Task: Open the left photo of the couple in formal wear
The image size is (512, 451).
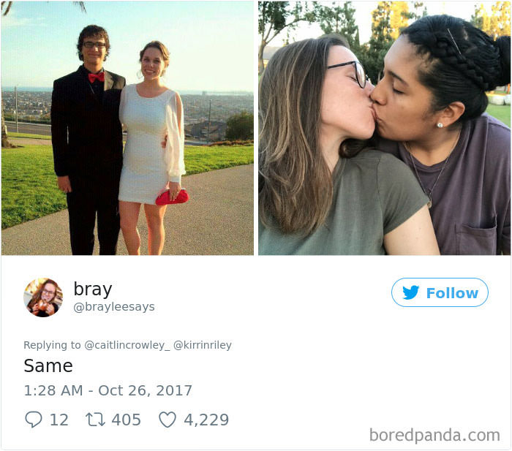Action: tap(127, 128)
